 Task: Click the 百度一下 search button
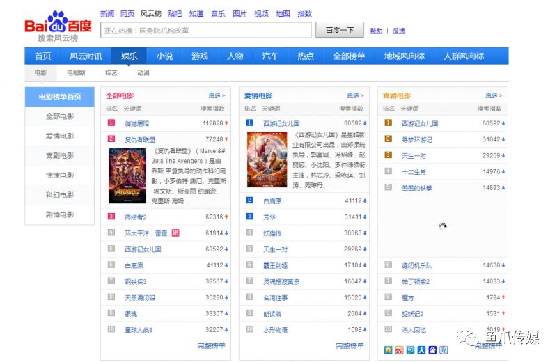[340, 30]
